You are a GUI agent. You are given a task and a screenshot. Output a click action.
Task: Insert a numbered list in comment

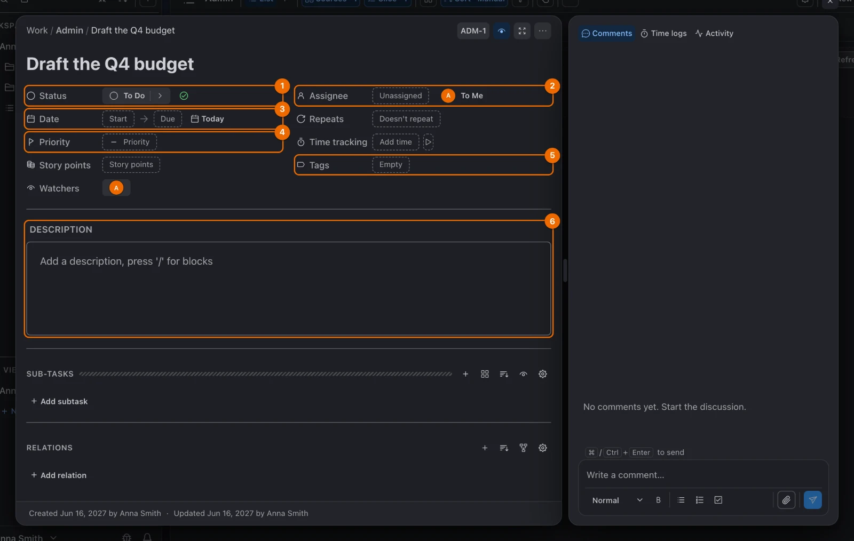[700, 500]
